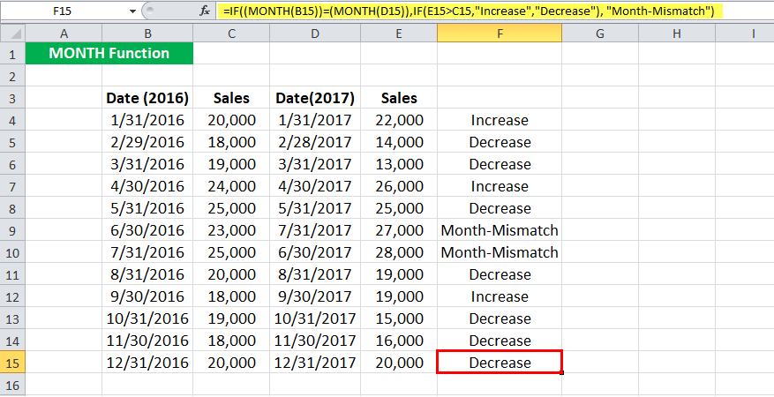This screenshot has width=774, height=397.
Task: Click the 'Date (2016)' header cell
Action: pos(147,98)
